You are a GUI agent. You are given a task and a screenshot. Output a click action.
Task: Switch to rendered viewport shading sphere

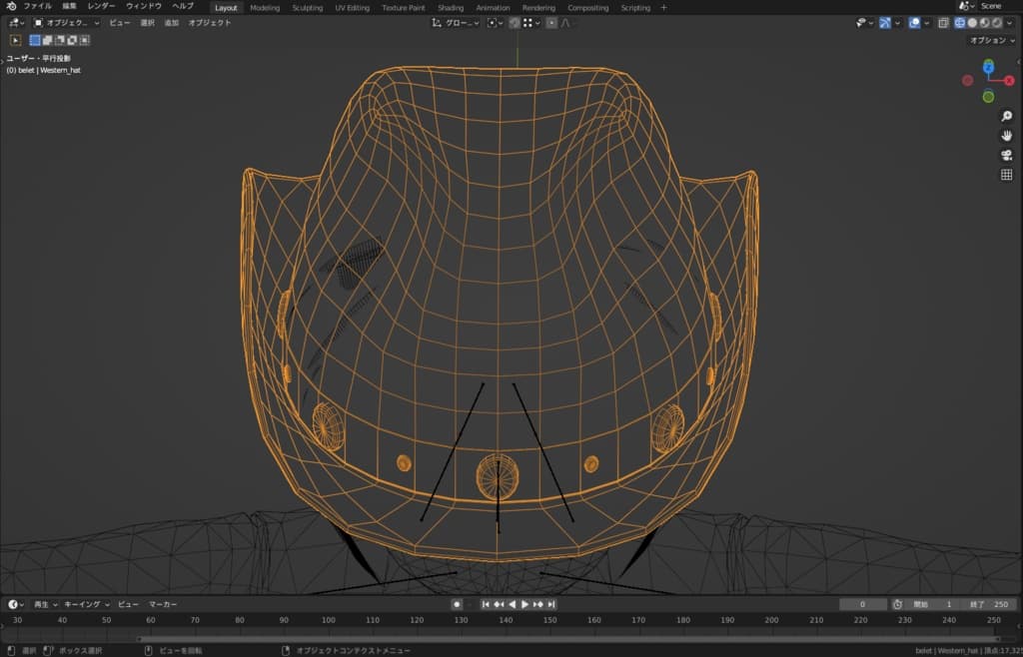995,23
